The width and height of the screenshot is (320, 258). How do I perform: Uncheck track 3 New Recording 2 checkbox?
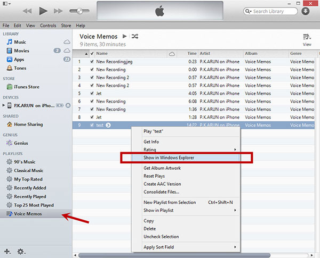(92, 77)
